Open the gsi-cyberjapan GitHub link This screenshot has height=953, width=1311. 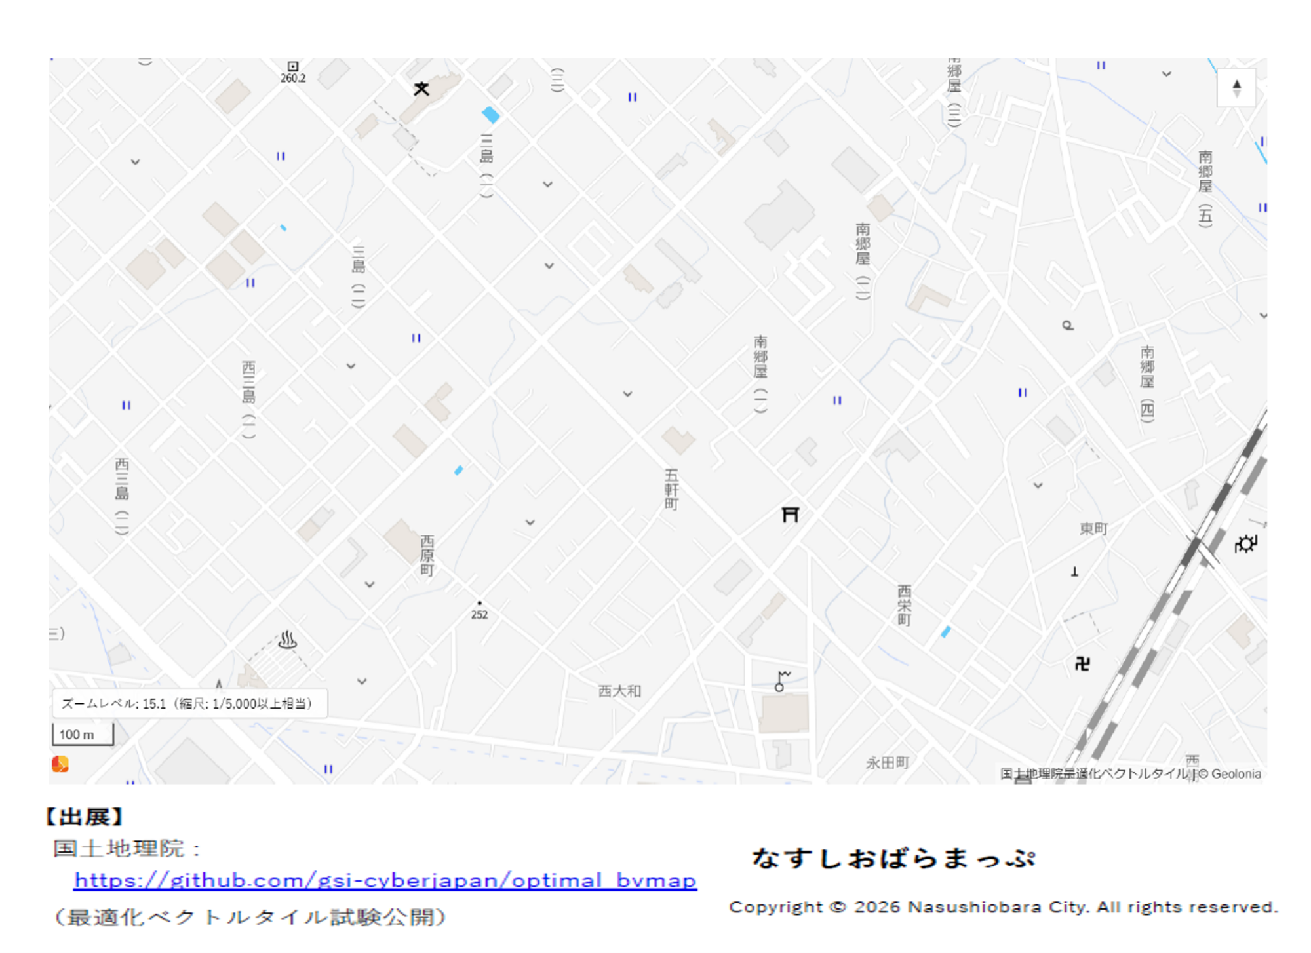point(385,880)
